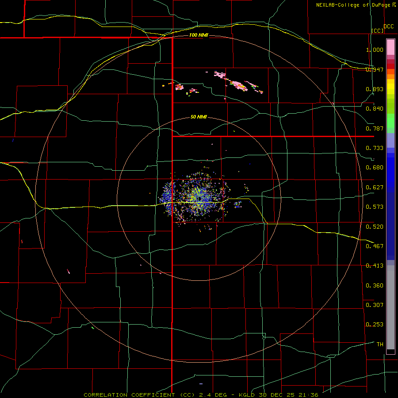Viewport: 398px width, 398px height.
Task: Select the 0.893 scale value
Action: (x=375, y=89)
